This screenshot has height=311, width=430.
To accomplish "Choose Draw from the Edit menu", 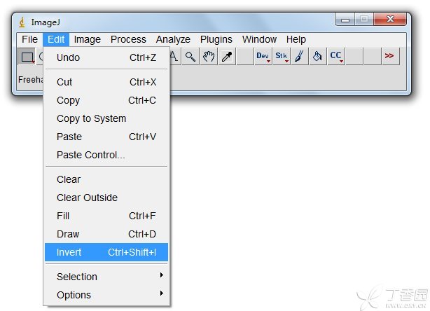I will [106, 234].
